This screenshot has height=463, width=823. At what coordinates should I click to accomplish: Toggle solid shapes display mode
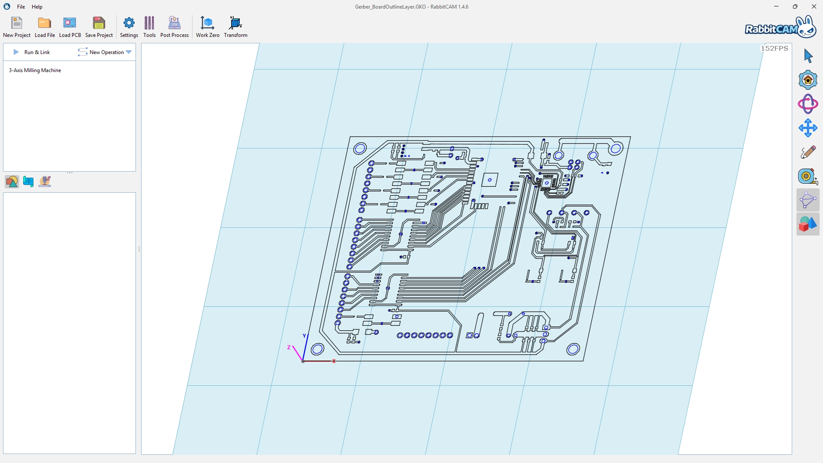tap(808, 224)
